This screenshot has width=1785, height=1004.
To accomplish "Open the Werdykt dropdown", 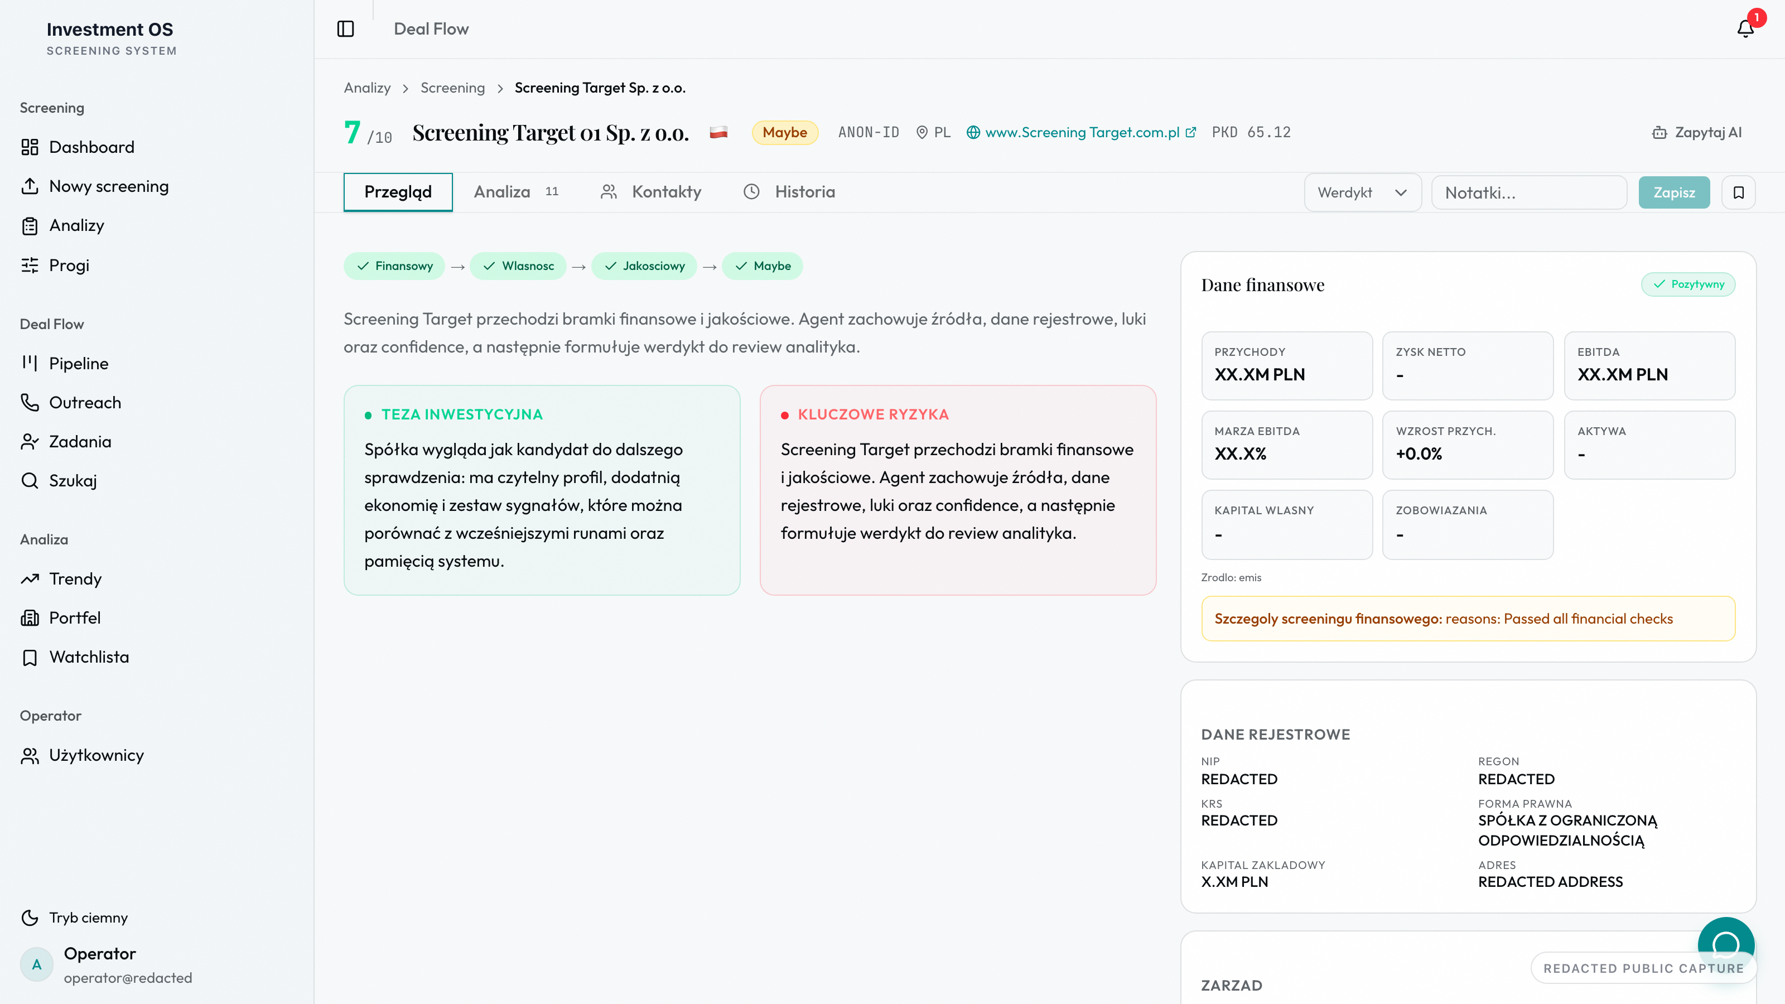I will click(x=1362, y=192).
